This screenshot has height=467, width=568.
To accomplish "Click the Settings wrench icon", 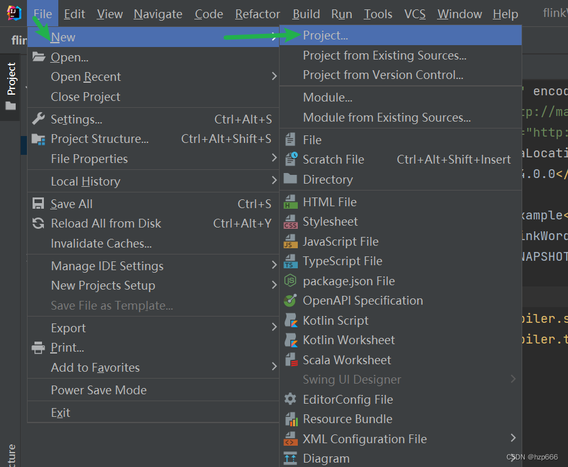I will [x=38, y=119].
